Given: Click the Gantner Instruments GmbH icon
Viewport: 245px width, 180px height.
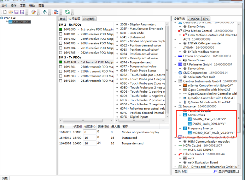Looking at the screenshot, I should point(180,81).
